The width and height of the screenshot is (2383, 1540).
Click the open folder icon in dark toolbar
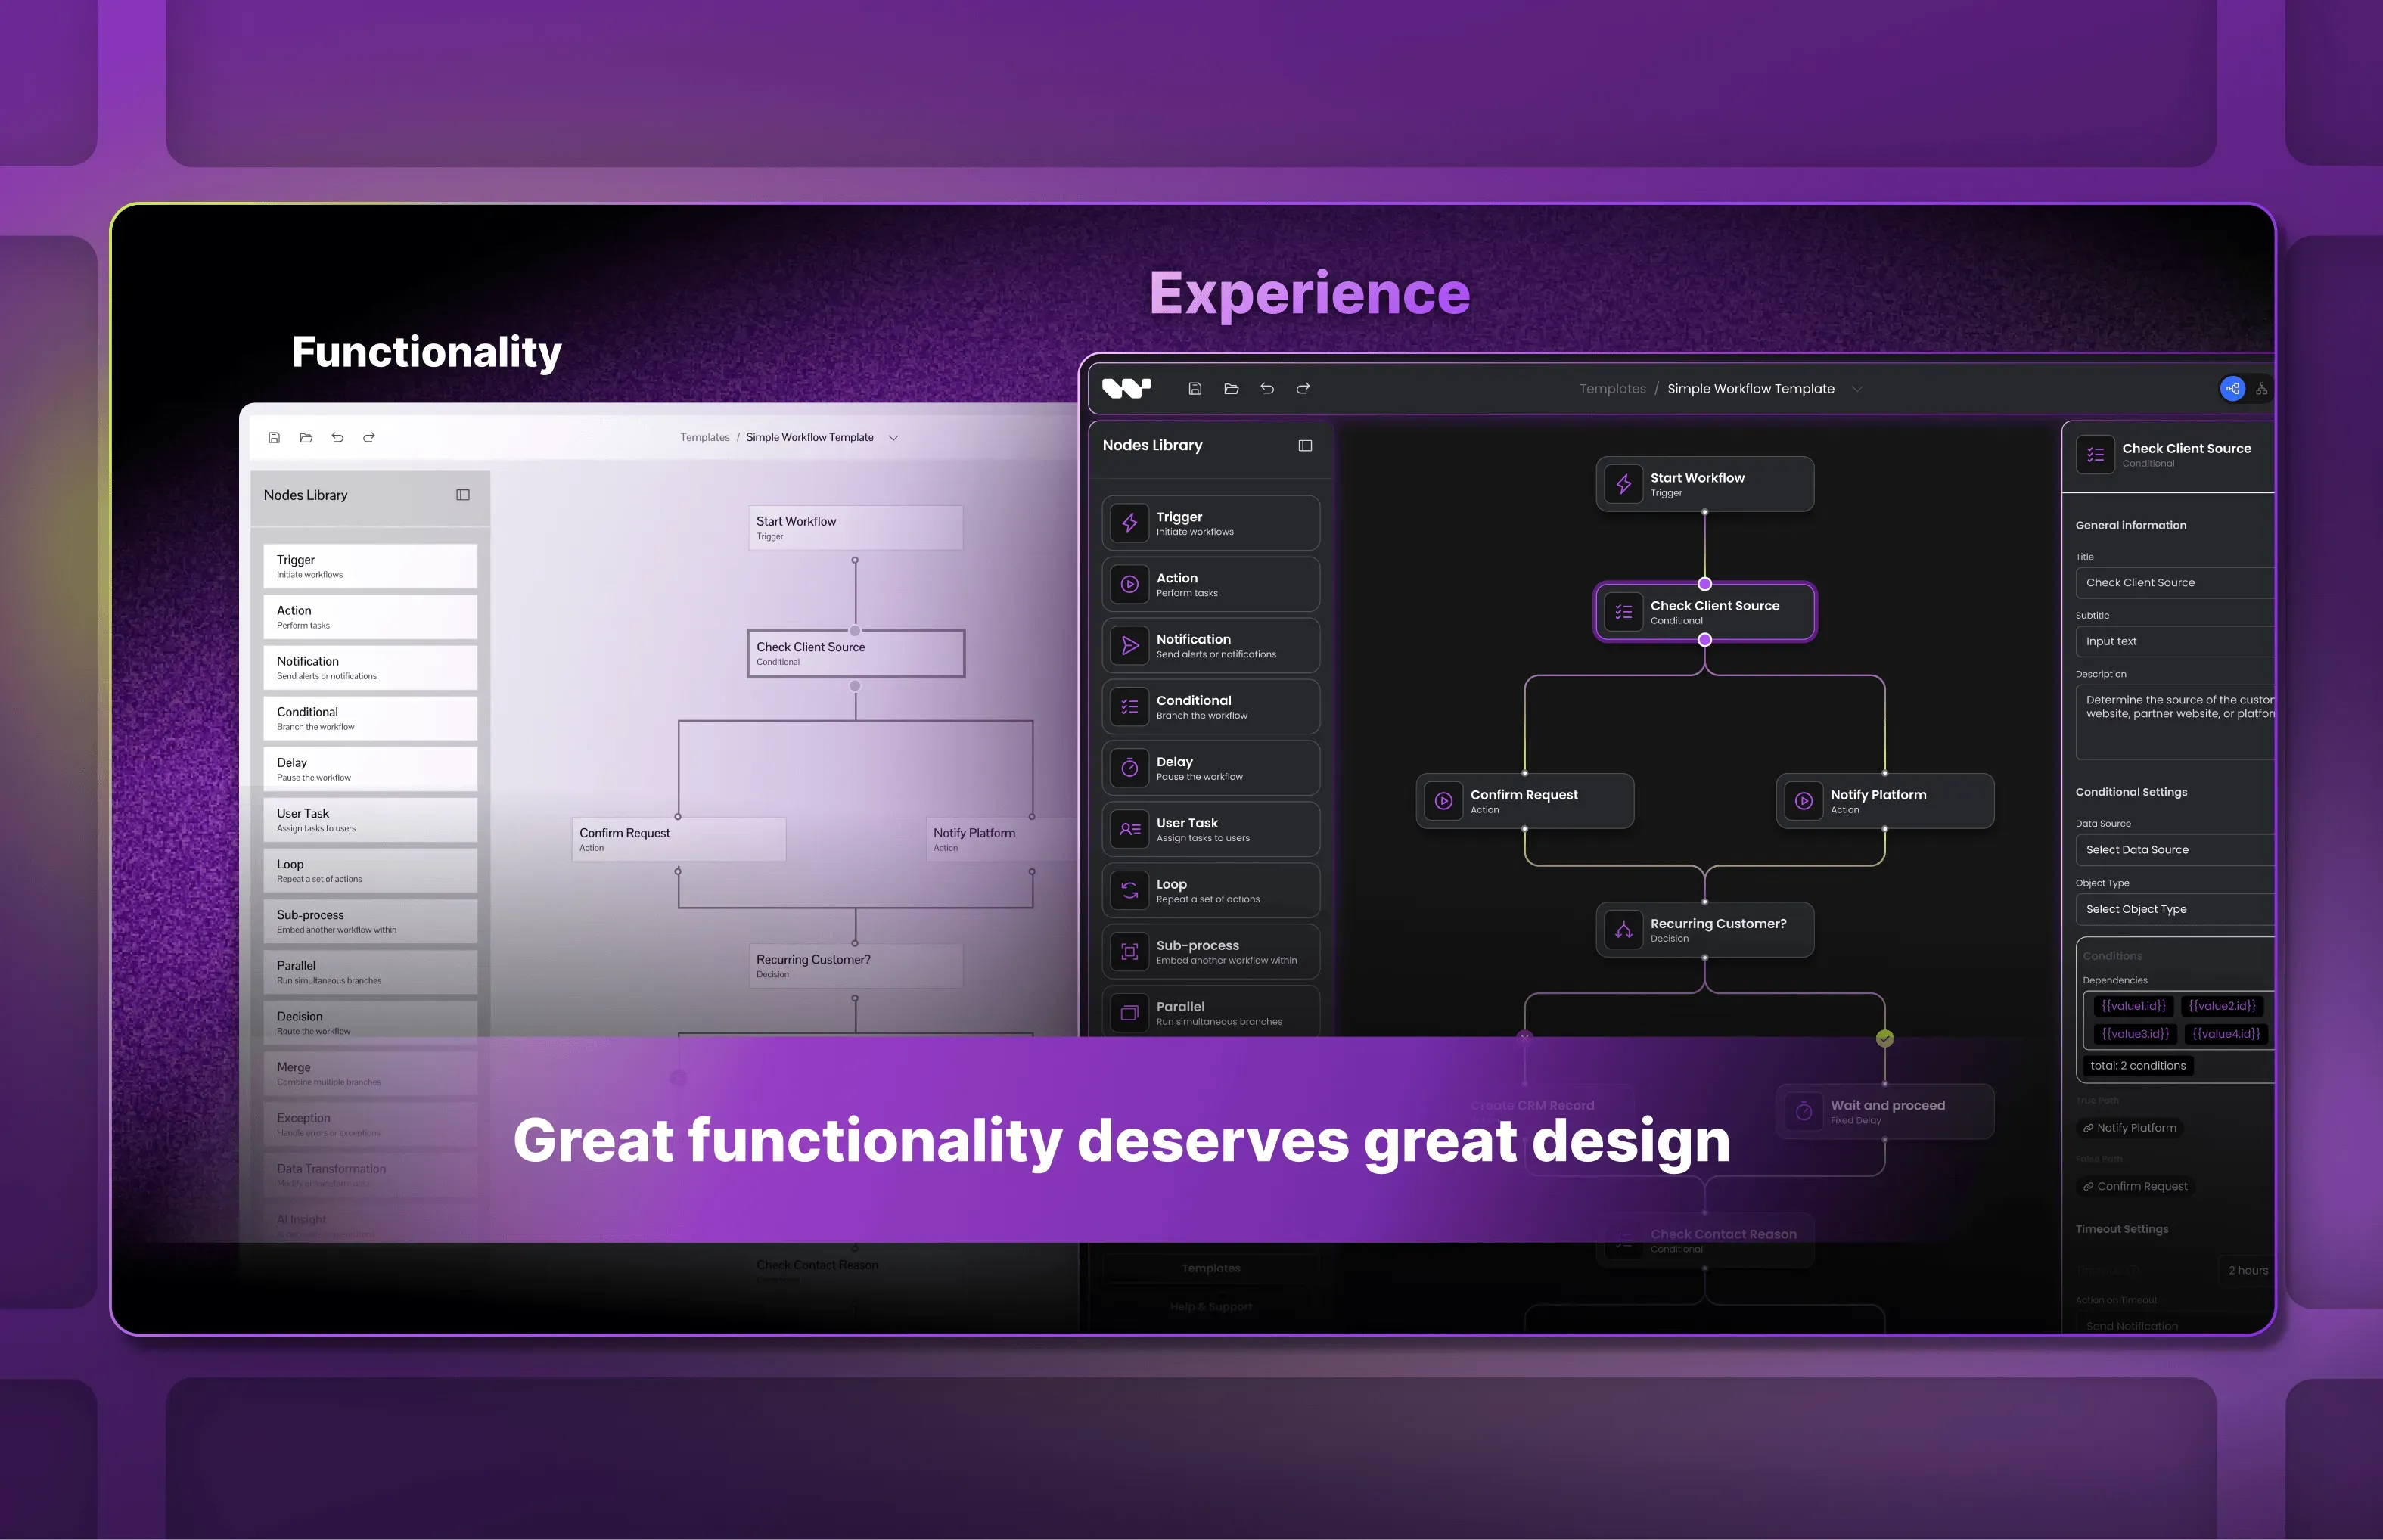pos(1231,389)
